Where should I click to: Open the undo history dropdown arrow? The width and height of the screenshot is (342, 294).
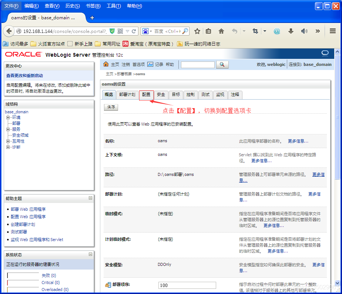pos(244,31)
